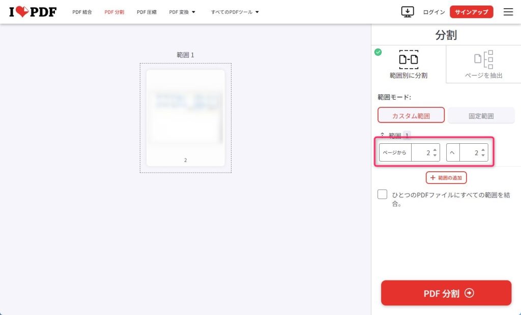Increase the ページから start page value
The width and height of the screenshot is (521, 315).
pos(435,150)
